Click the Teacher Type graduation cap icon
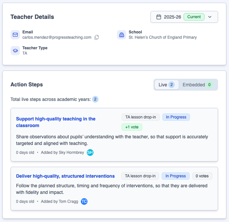 point(15,51)
